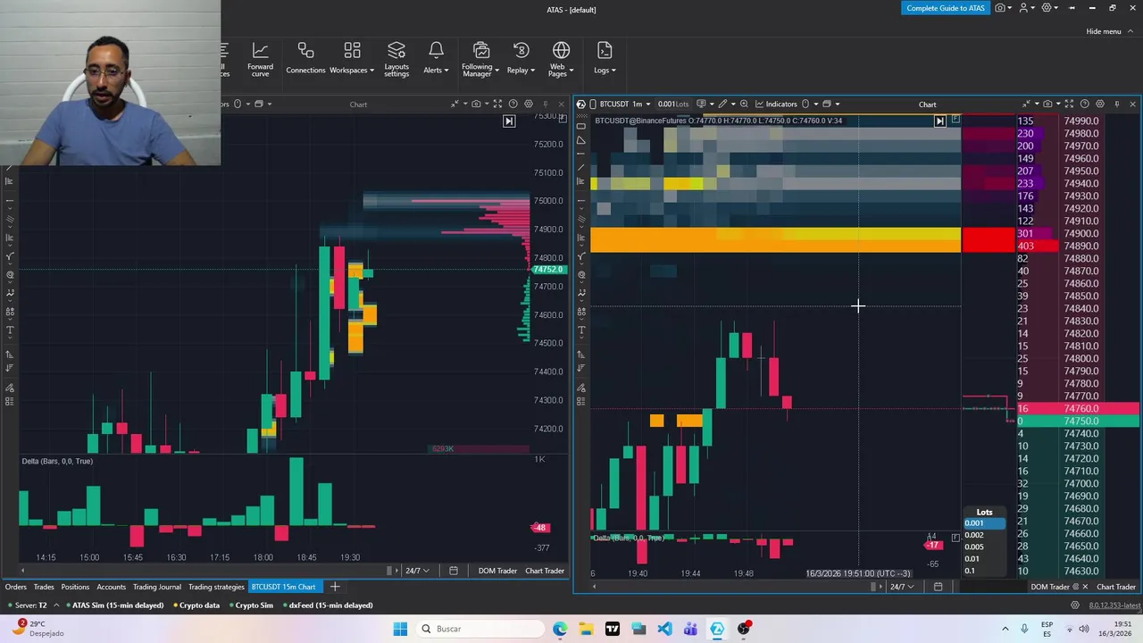The width and height of the screenshot is (1143, 643).
Task: Open the Alerts bell menu
Action: coord(436,59)
